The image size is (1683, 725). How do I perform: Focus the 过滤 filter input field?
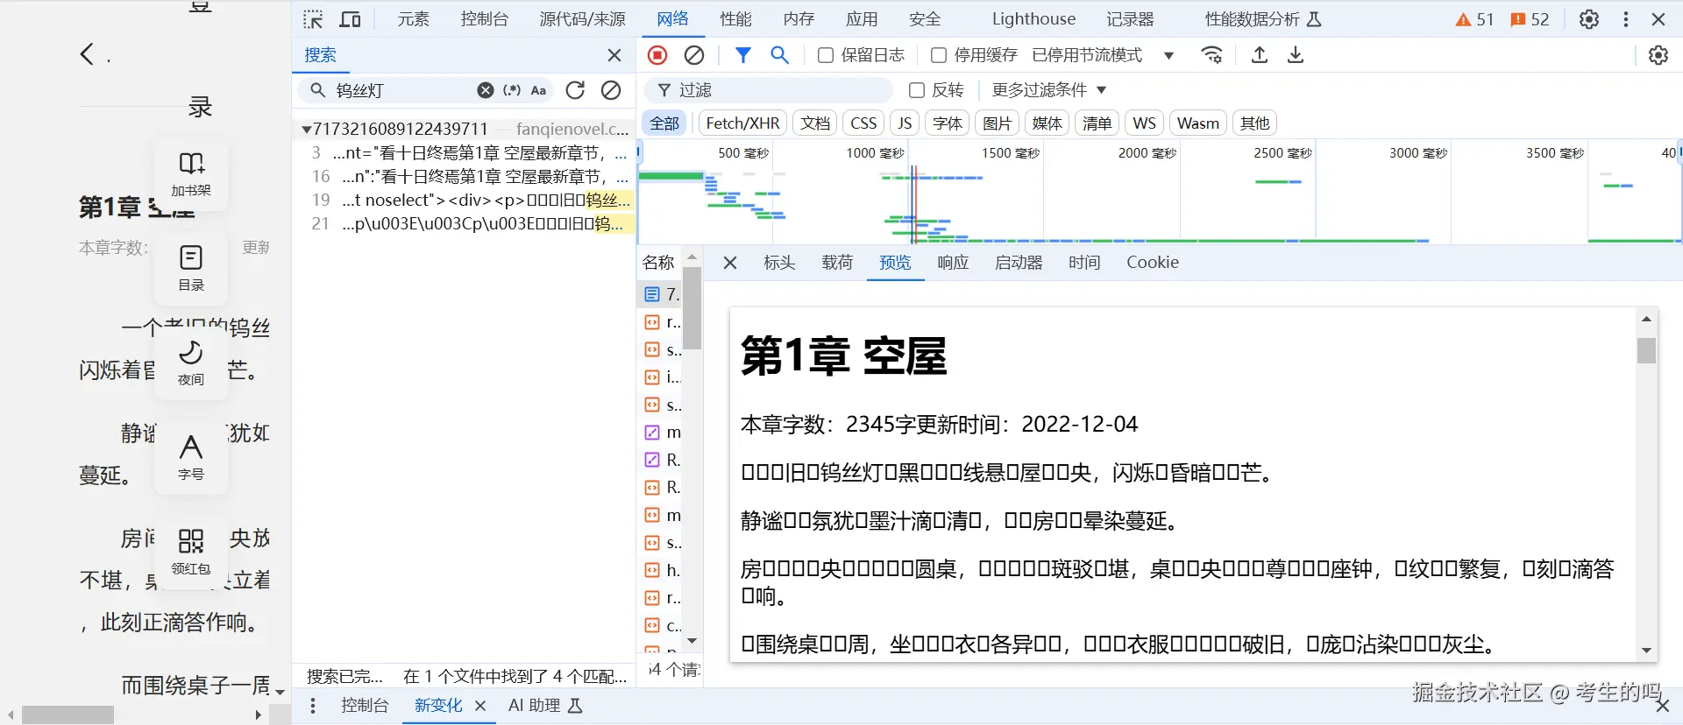coord(770,90)
